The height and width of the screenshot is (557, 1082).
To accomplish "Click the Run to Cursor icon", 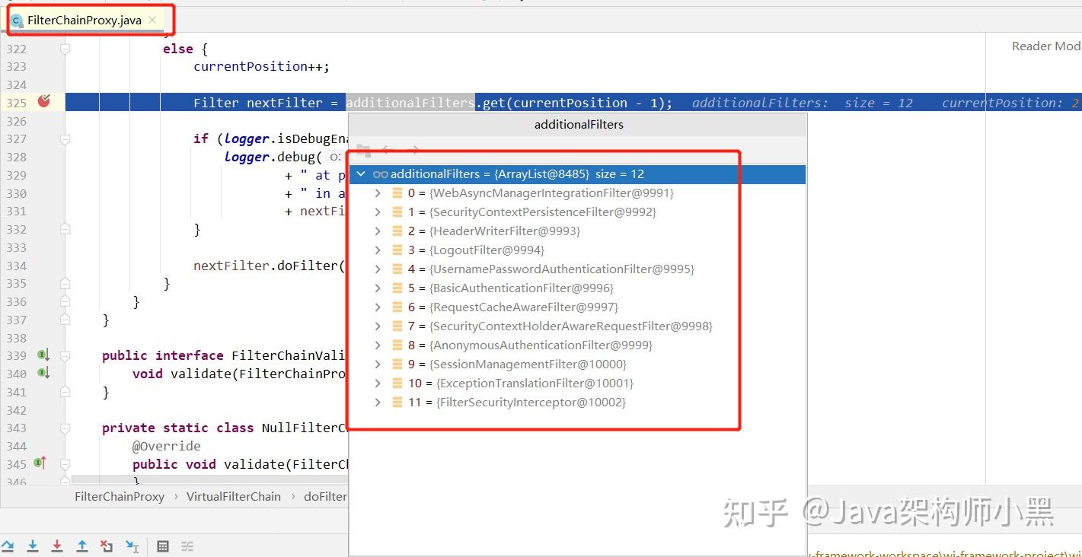I will pyautogui.click(x=132, y=546).
